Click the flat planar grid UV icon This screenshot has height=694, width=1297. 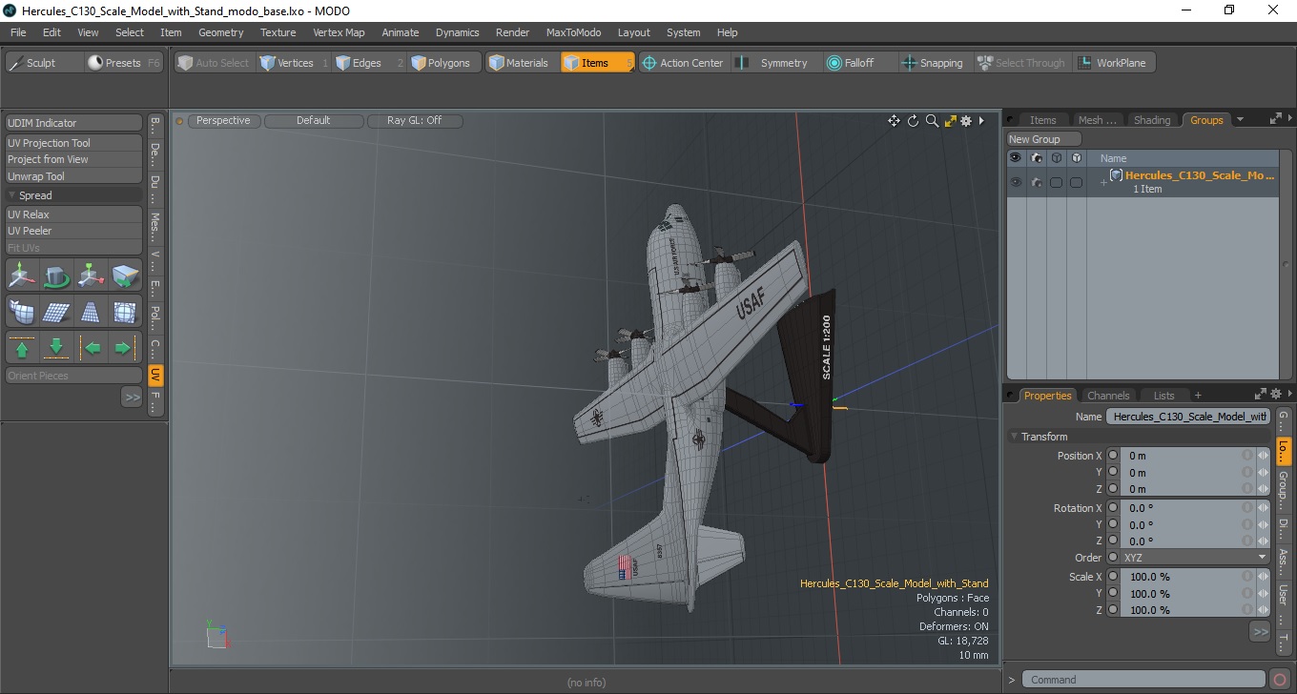pos(57,312)
